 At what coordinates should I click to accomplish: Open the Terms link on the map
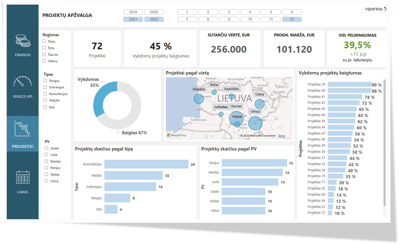(x=281, y=136)
